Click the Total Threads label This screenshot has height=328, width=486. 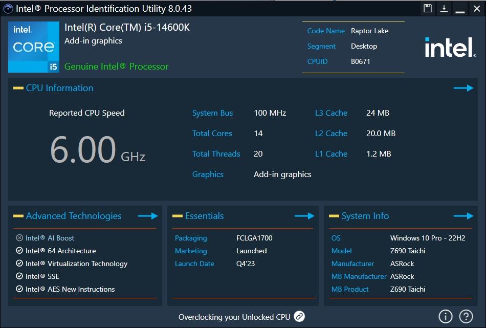[216, 154]
